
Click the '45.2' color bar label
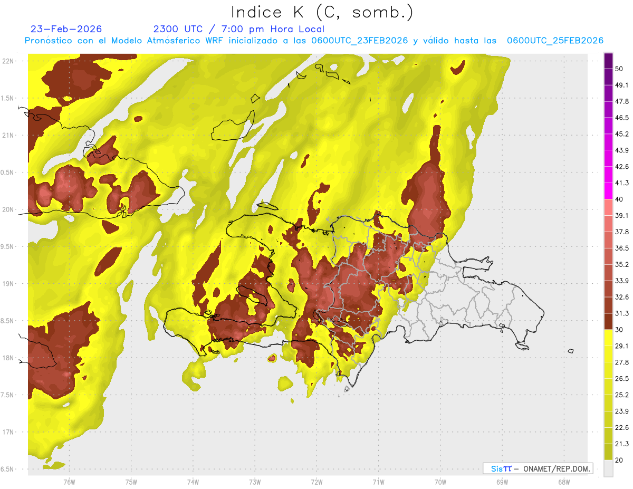pos(622,134)
